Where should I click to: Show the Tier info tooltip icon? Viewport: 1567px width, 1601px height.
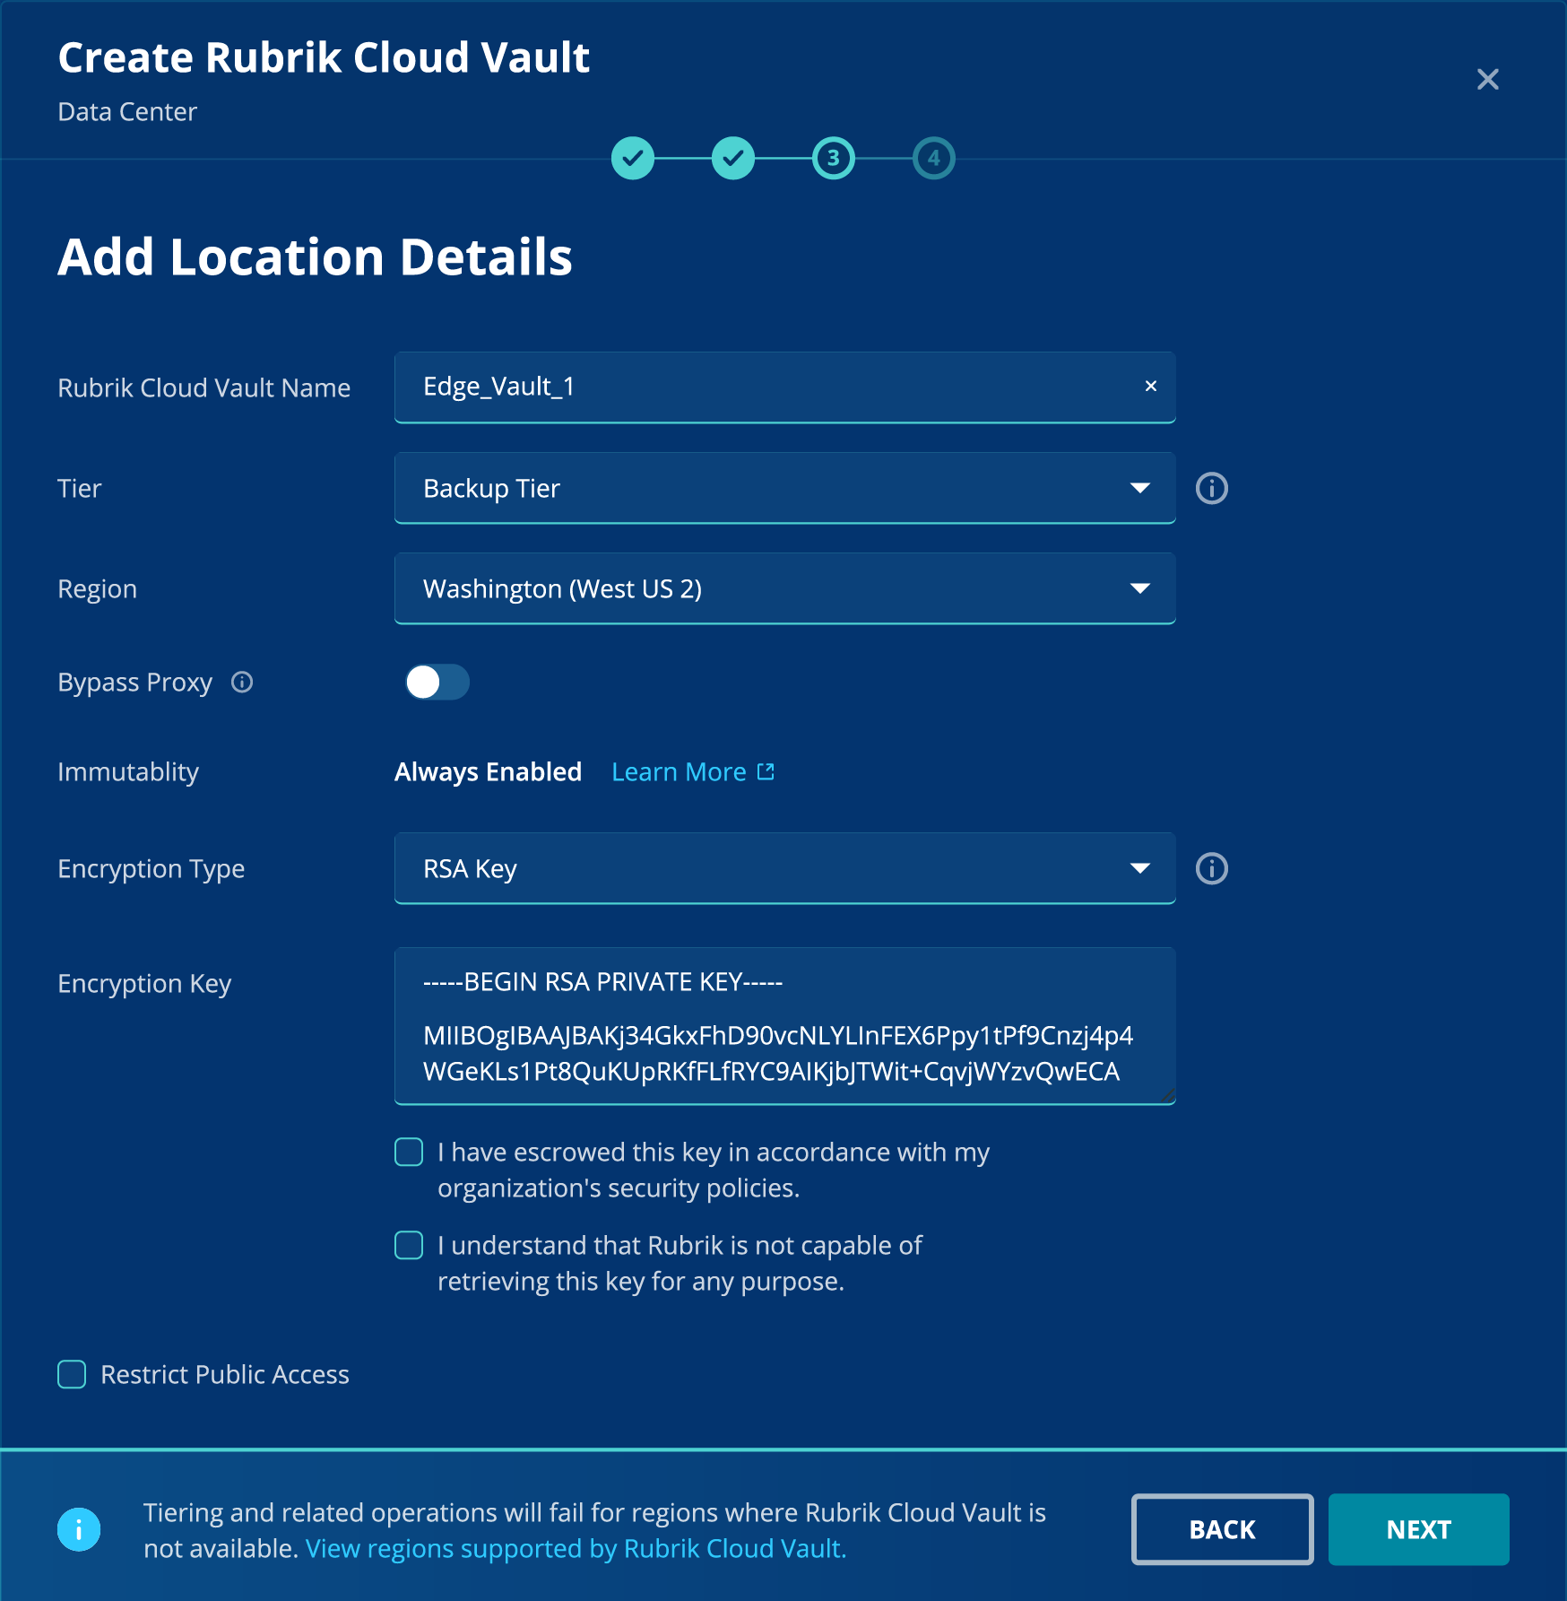click(1212, 489)
